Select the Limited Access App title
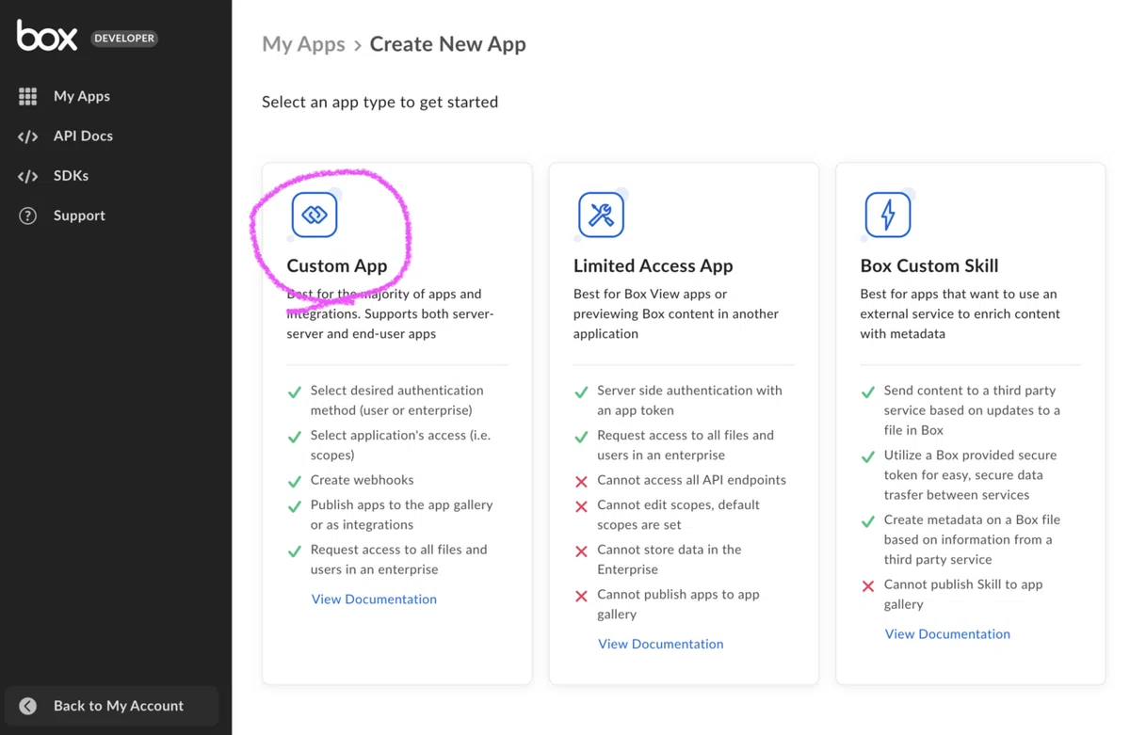 tap(654, 265)
